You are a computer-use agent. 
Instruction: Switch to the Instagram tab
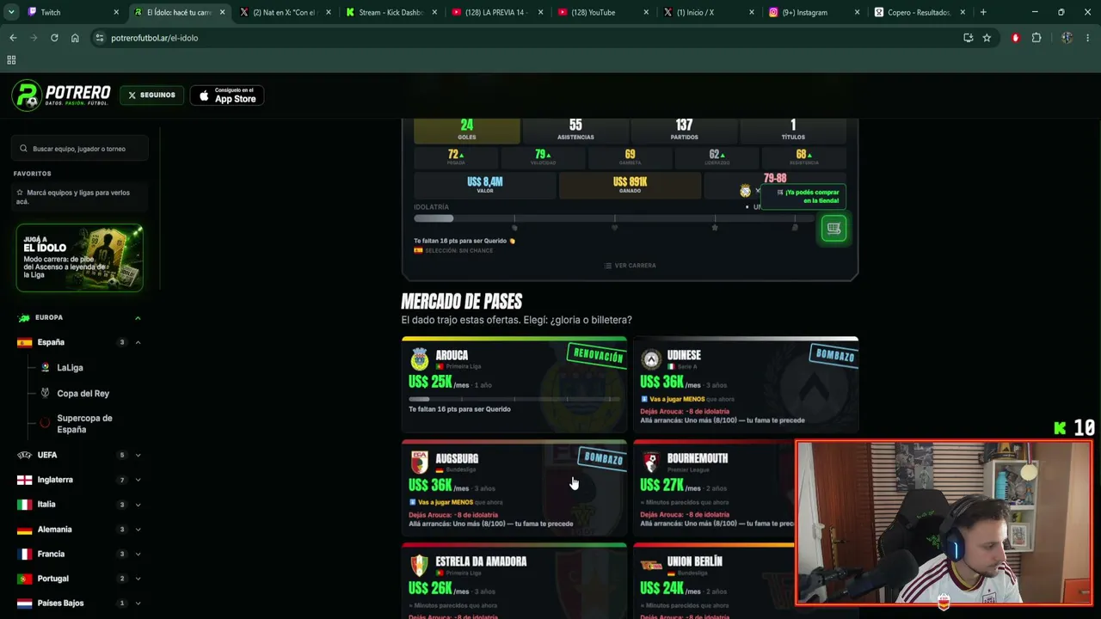pyautogui.click(x=815, y=12)
